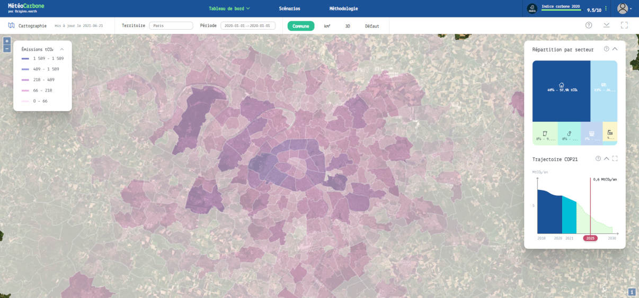The image size is (639, 298).
Task: Zoom in the map with plus button
Action: 7,41
